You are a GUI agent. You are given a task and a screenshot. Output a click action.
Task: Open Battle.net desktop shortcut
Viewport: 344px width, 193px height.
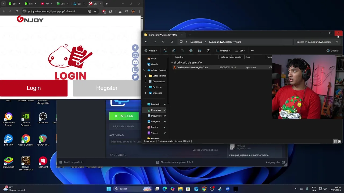tap(8, 140)
